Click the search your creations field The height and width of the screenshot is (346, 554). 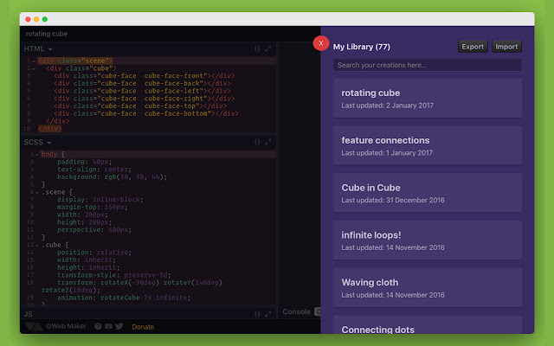(427, 65)
